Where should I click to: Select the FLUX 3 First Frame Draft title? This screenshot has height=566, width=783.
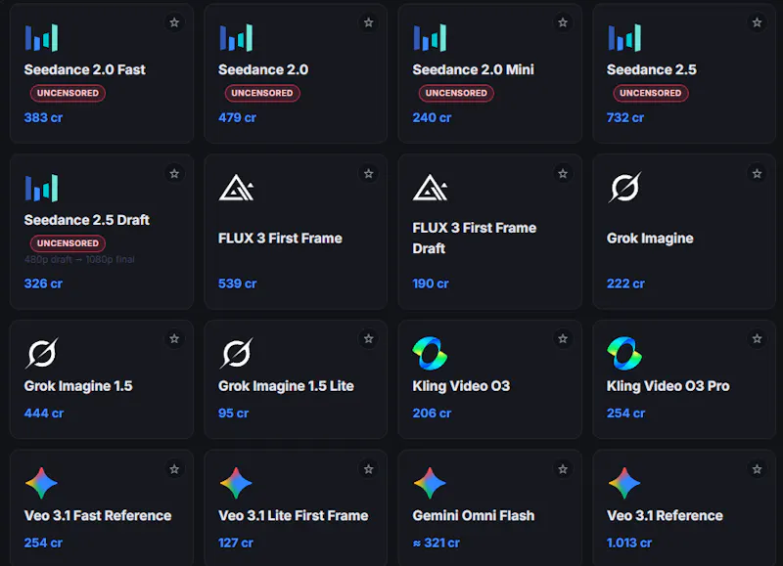[x=475, y=238]
